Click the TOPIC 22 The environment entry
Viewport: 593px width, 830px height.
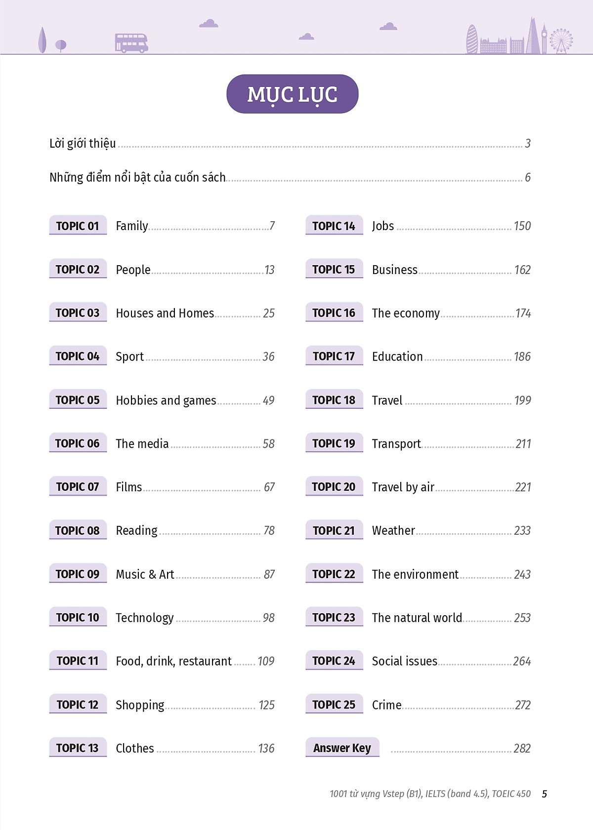419,574
